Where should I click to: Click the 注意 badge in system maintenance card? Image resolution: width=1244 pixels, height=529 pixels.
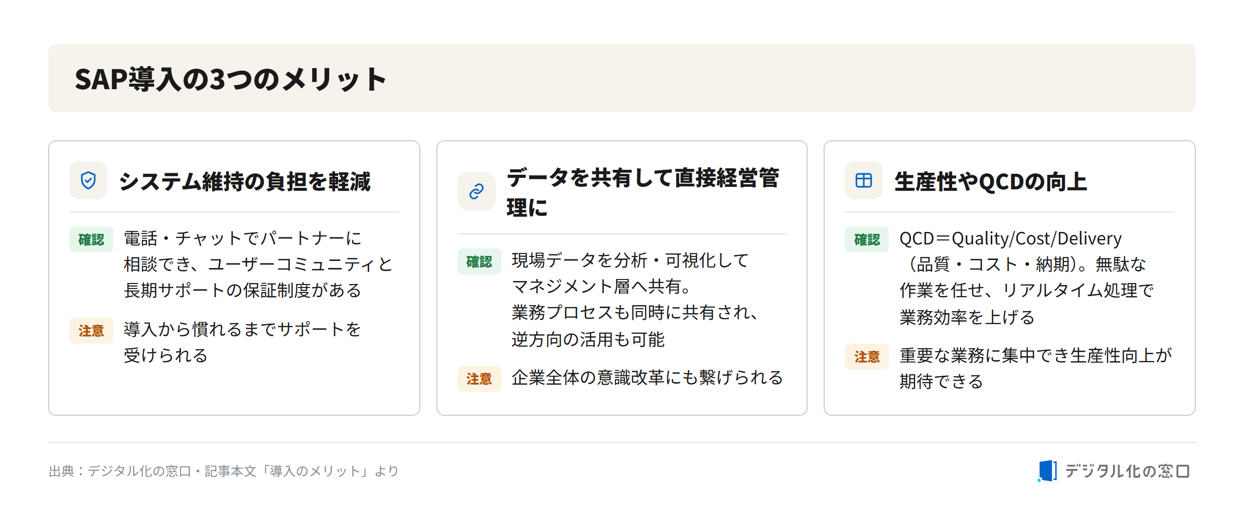(x=91, y=331)
